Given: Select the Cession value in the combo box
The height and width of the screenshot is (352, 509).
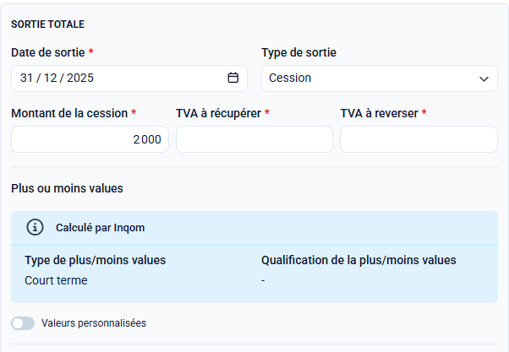Looking at the screenshot, I should pyautogui.click(x=290, y=78).
